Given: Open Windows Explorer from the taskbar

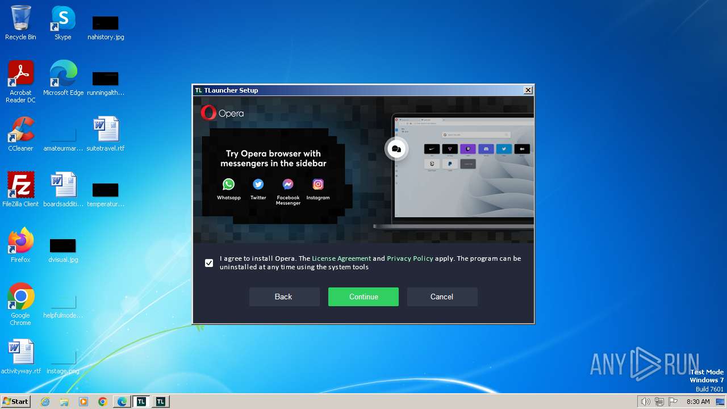Looking at the screenshot, I should coord(64,402).
